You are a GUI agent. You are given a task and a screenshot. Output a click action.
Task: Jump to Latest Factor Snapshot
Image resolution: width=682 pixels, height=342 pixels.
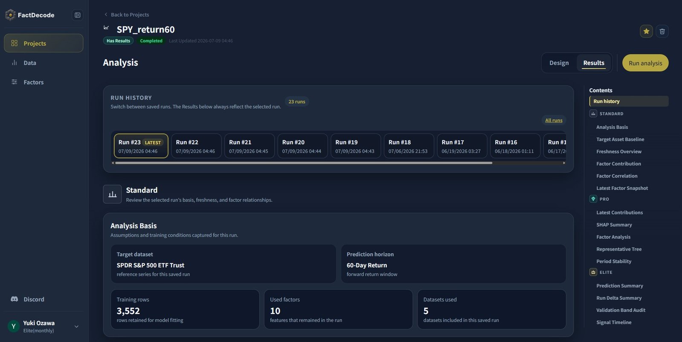[x=622, y=188]
